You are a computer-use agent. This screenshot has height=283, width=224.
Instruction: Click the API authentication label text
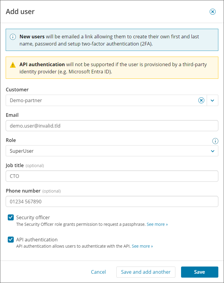37,240
